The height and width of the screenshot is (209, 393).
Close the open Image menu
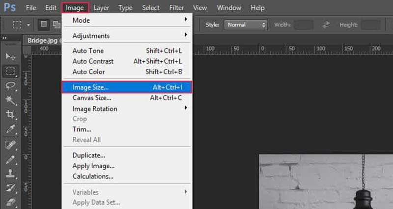[x=75, y=8]
